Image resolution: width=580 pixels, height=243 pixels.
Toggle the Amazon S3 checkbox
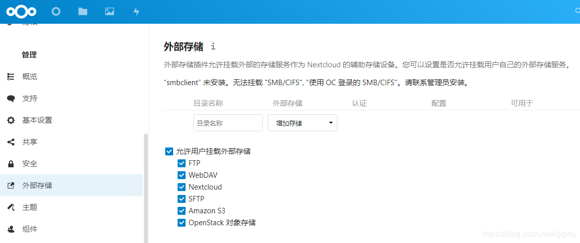(181, 211)
